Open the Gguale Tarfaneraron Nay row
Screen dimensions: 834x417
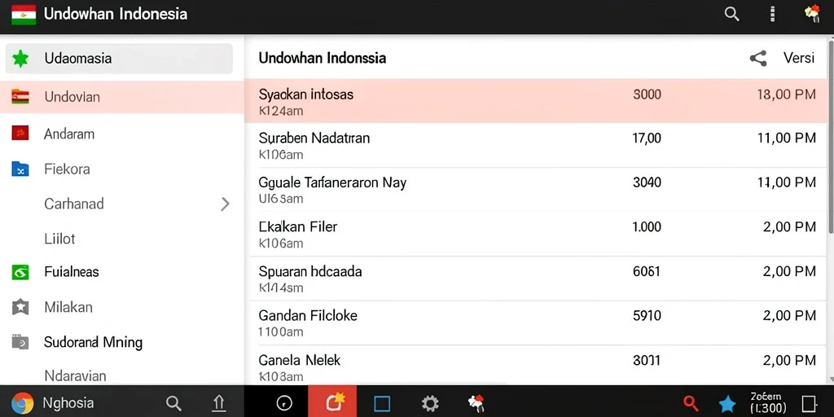(536, 190)
